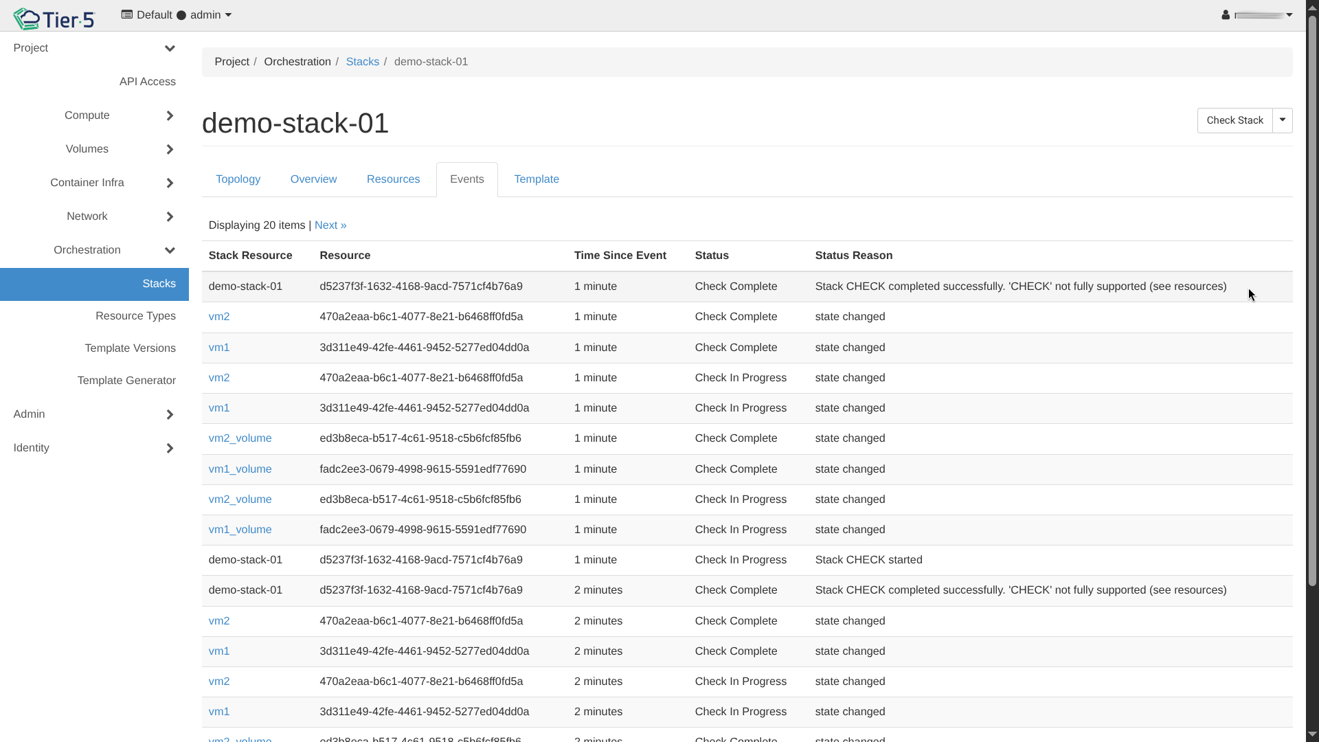Screen dimensions: 1319x742
Task: Click the scroll down arrow of scrollbar
Action: click(x=1312, y=734)
